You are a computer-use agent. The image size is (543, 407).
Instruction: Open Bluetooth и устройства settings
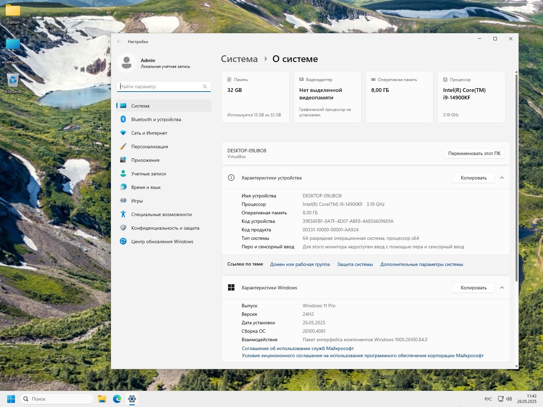[164, 119]
